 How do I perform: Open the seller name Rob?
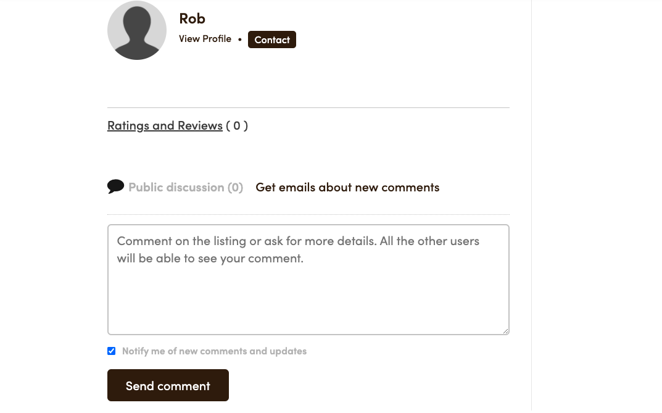(x=192, y=19)
